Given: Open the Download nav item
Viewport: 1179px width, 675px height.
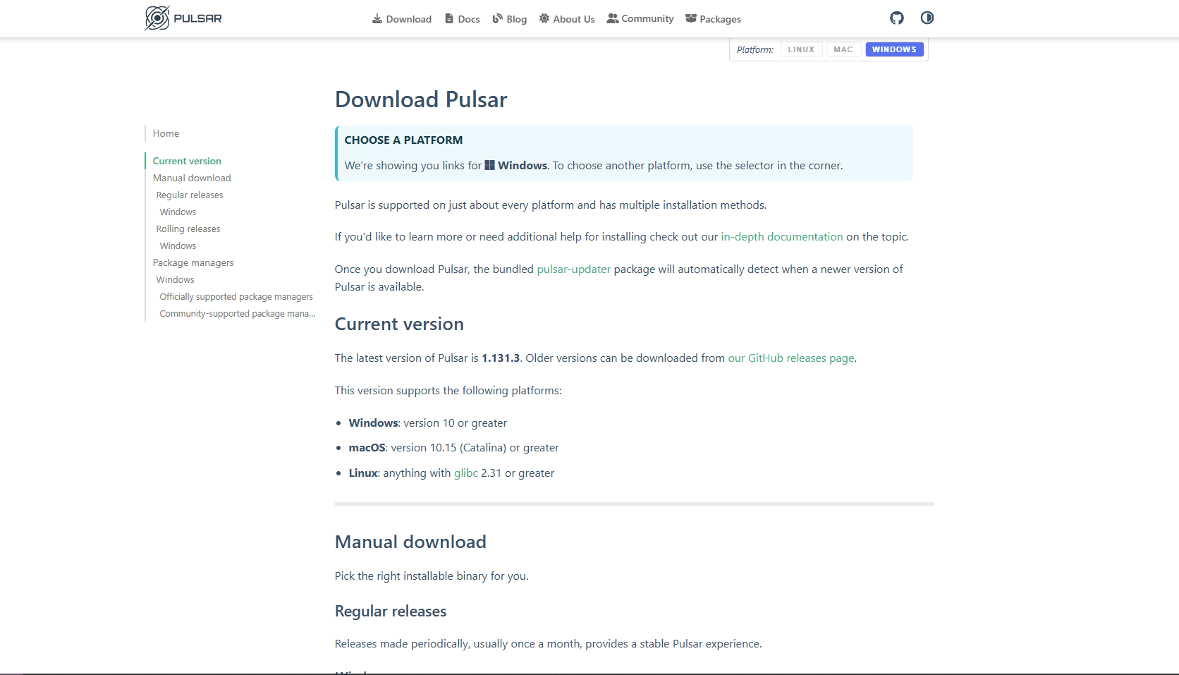Looking at the screenshot, I should [x=402, y=19].
